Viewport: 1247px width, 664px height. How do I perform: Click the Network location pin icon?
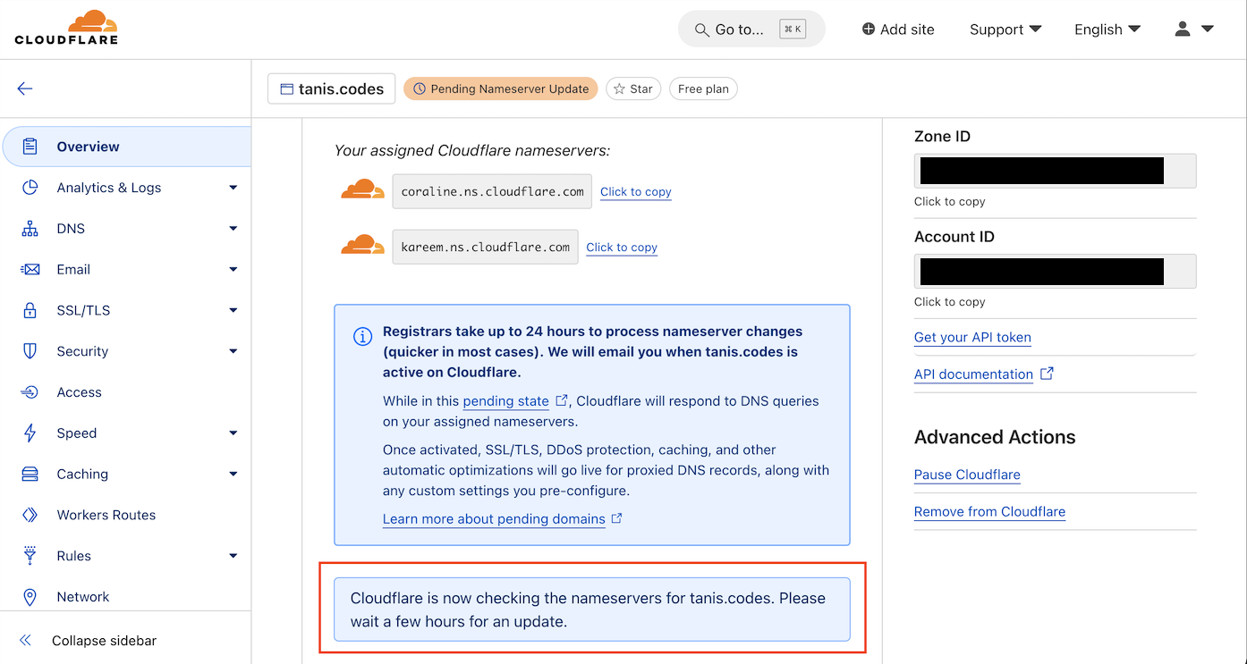click(30, 597)
